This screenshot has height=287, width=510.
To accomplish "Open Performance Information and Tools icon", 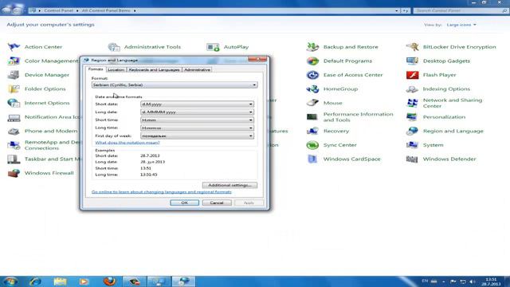I will tap(312, 117).
